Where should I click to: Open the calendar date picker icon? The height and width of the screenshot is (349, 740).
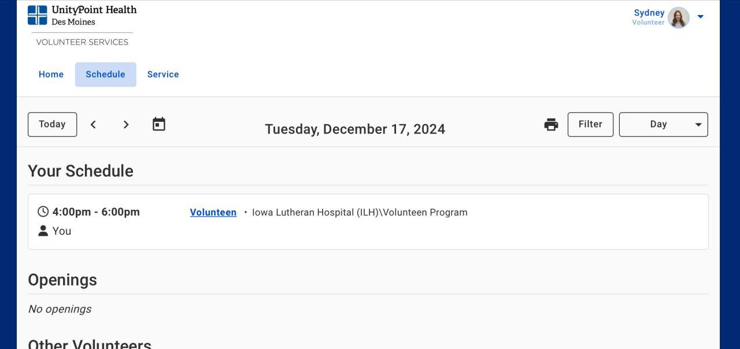coord(159,124)
